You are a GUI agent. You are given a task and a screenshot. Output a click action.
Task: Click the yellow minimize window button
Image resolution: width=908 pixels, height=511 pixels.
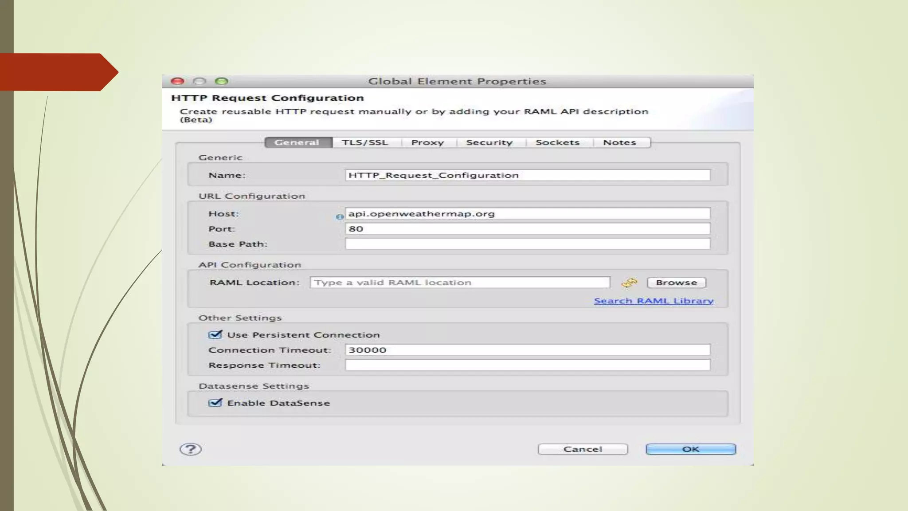point(200,81)
